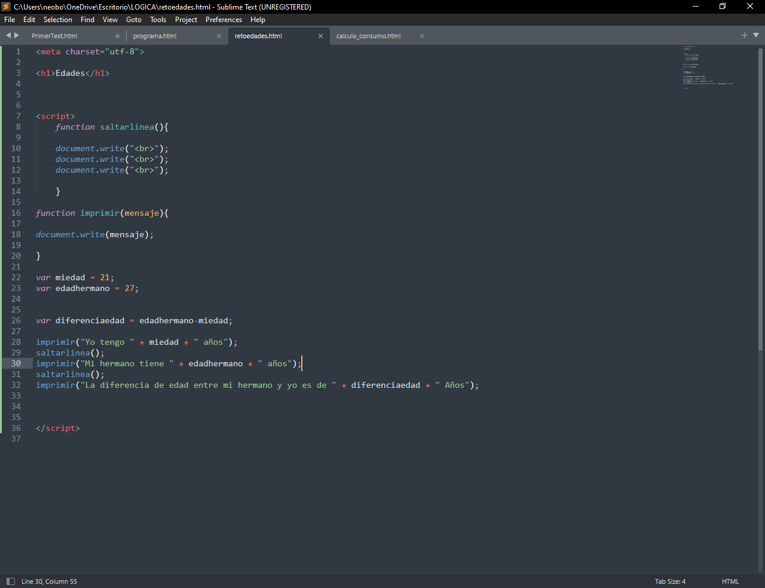Click line number 16 in gutter
This screenshot has height=588, width=765.
pyautogui.click(x=16, y=213)
